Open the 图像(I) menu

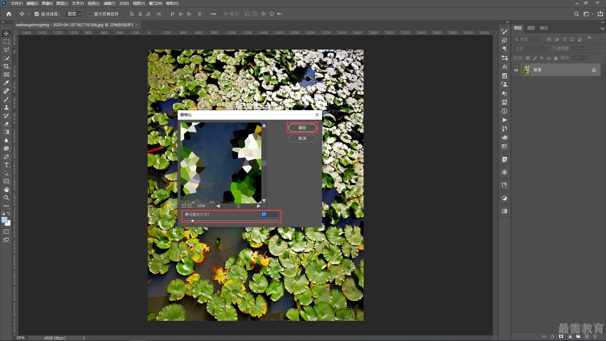(47, 3)
